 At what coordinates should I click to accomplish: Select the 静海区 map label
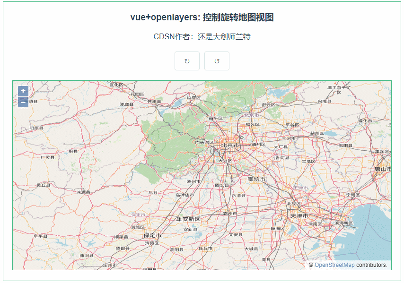(x=278, y=229)
